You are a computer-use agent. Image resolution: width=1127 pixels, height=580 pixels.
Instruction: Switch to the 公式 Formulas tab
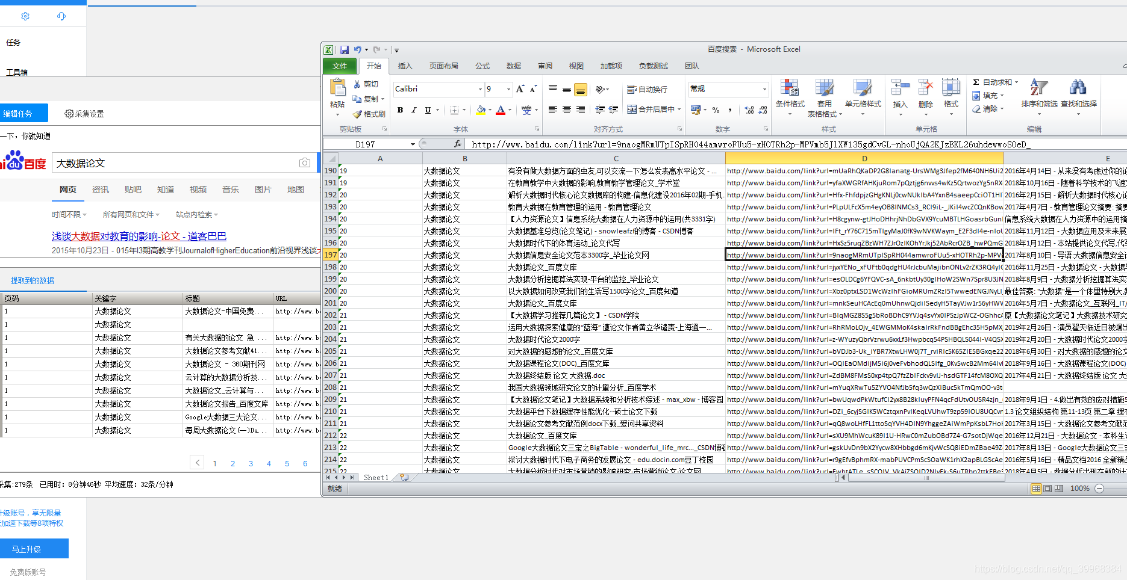(482, 66)
